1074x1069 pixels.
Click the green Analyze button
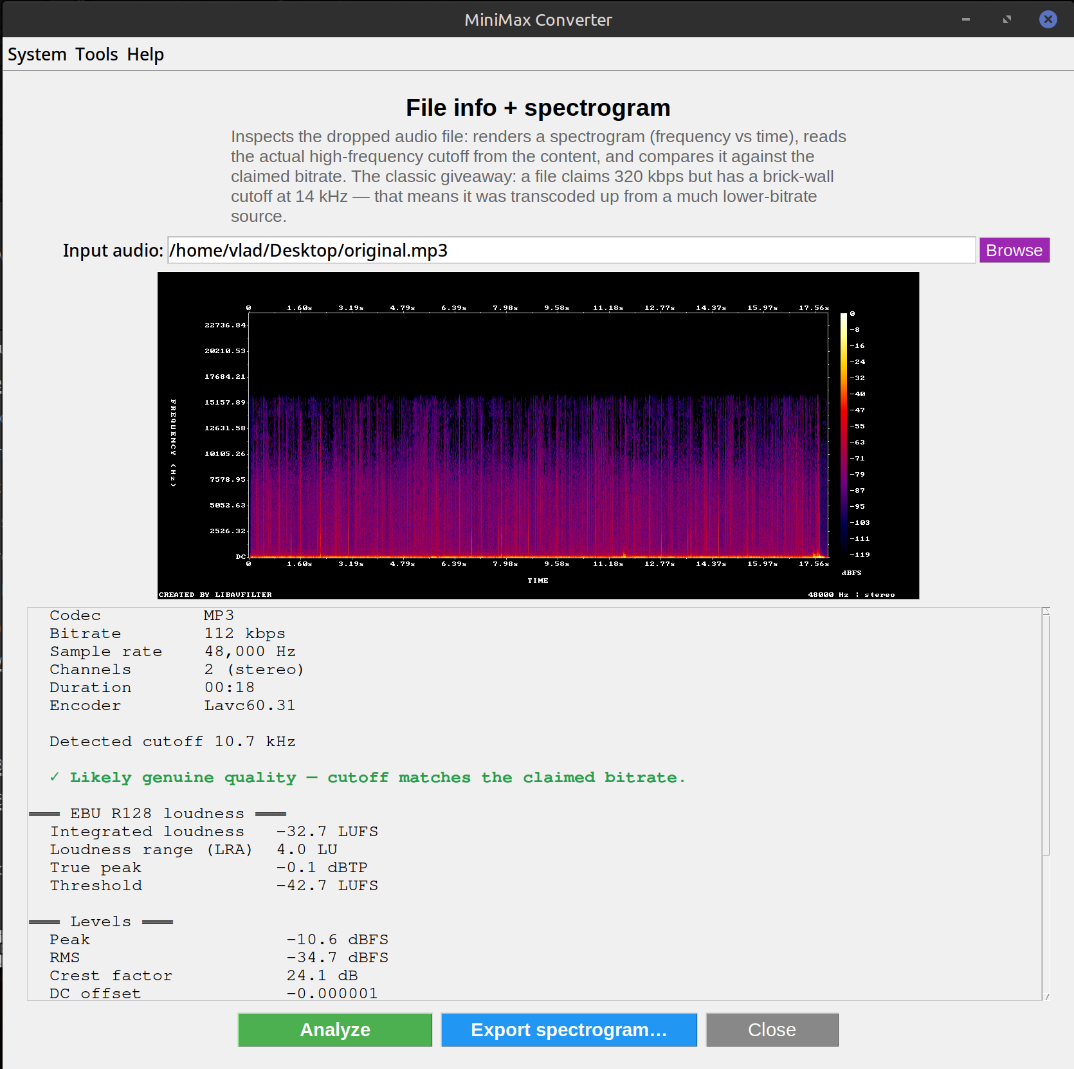tap(335, 1030)
